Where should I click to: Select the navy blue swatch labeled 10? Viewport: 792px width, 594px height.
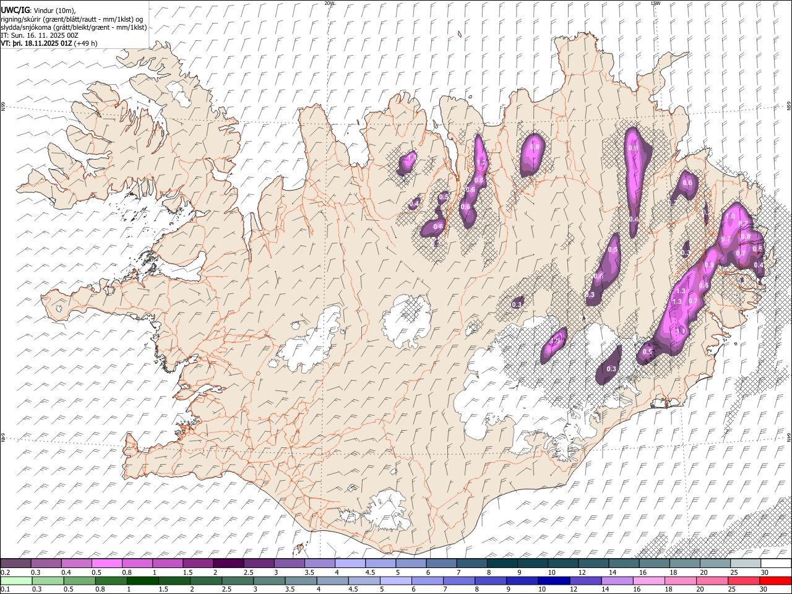[554, 580]
